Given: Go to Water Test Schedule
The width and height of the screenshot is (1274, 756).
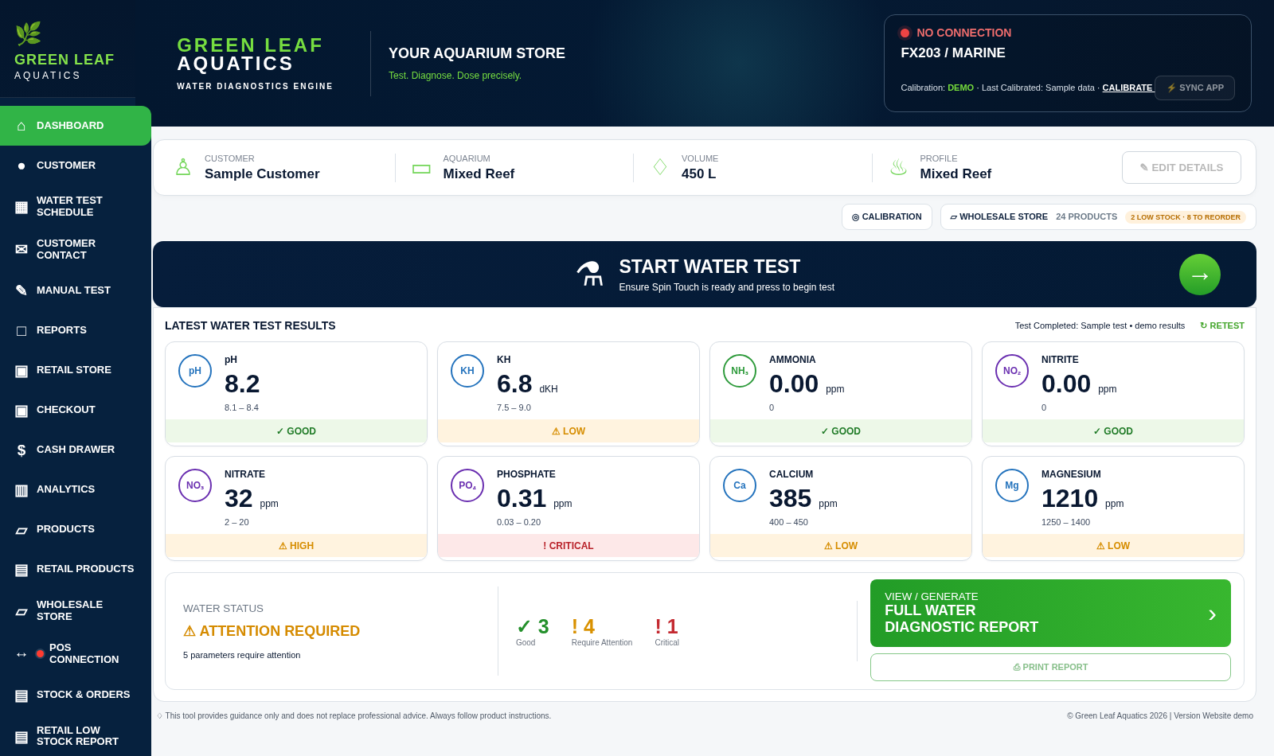Looking at the screenshot, I should point(76,206).
